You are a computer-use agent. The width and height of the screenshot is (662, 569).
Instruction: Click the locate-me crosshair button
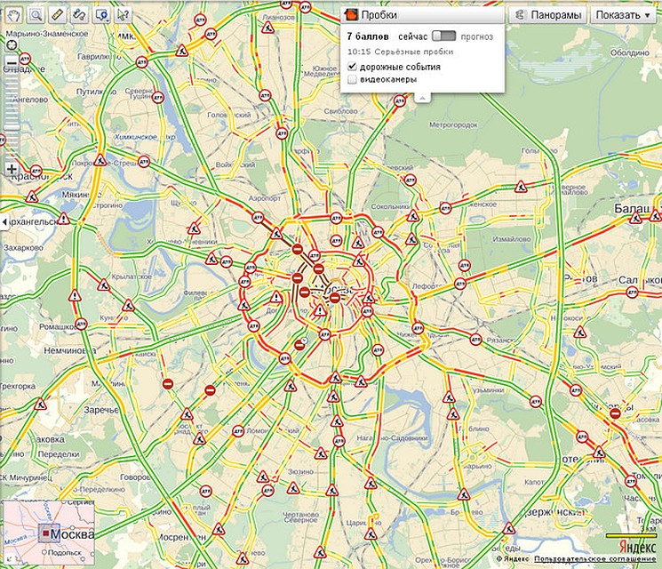click(x=12, y=44)
